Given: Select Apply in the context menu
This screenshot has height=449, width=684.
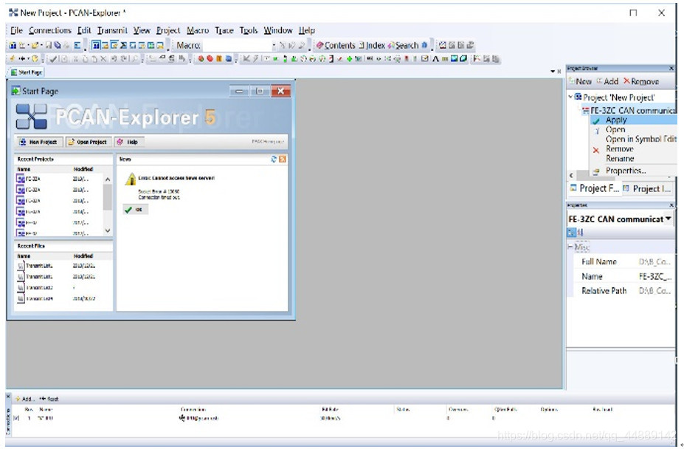Looking at the screenshot, I should 633,120.
